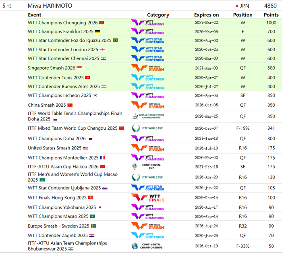Click Brazil flag next to Foz do Iguazu 2025
Screen dimensions: 282x253
click(116, 40)
